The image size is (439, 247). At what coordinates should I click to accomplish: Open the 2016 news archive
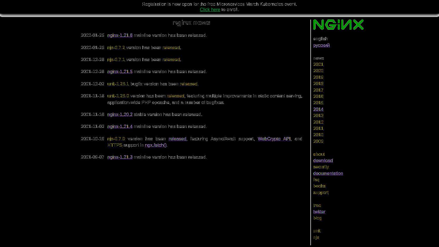click(318, 97)
